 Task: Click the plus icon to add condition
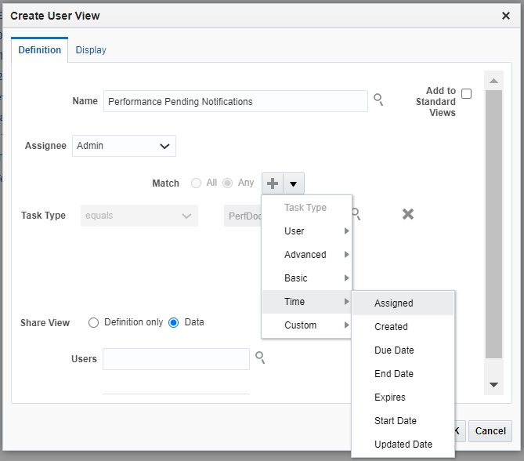tap(273, 183)
